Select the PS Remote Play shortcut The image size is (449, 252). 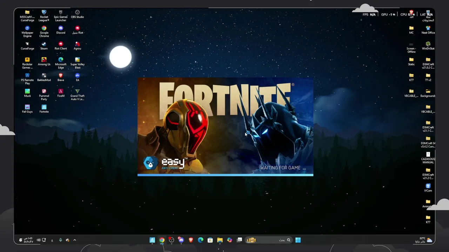[x=27, y=79]
